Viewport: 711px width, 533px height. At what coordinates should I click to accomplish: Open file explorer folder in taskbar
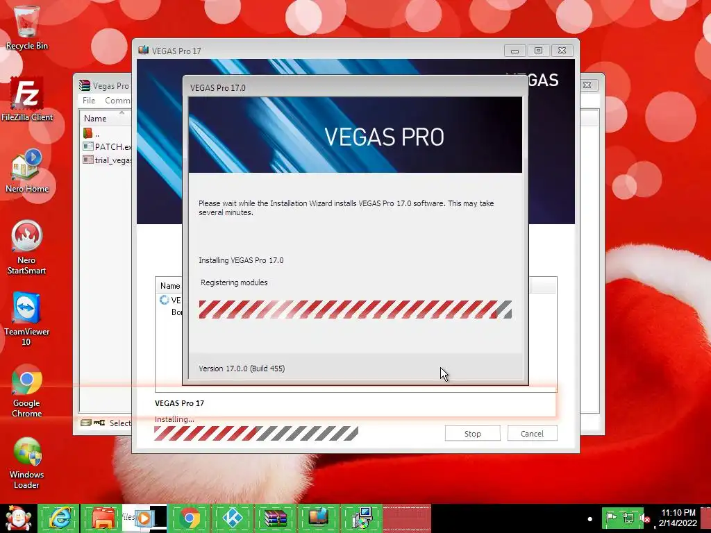101,518
